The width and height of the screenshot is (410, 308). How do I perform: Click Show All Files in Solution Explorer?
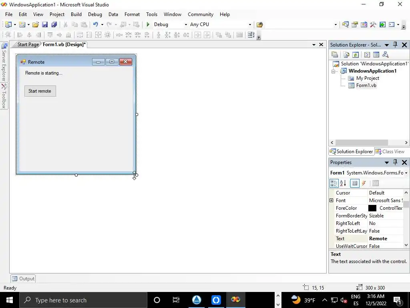click(x=346, y=55)
